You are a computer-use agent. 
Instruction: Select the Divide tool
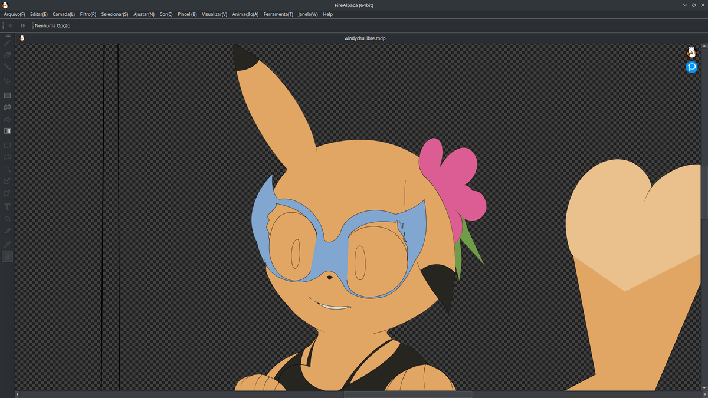(7, 231)
